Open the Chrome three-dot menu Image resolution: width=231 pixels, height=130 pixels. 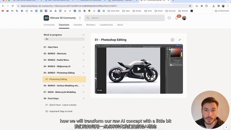click(x=228, y=6)
